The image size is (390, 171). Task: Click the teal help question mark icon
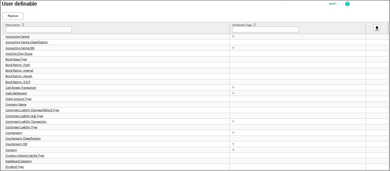347,4
